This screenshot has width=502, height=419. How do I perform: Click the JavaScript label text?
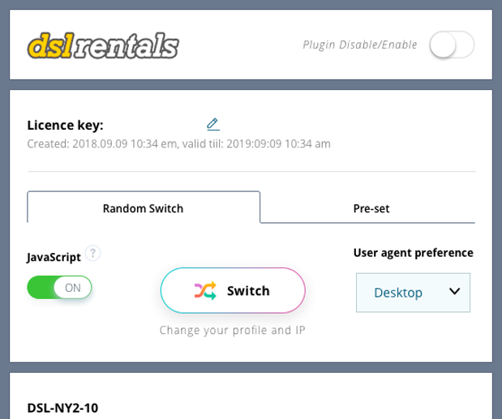[x=54, y=257]
